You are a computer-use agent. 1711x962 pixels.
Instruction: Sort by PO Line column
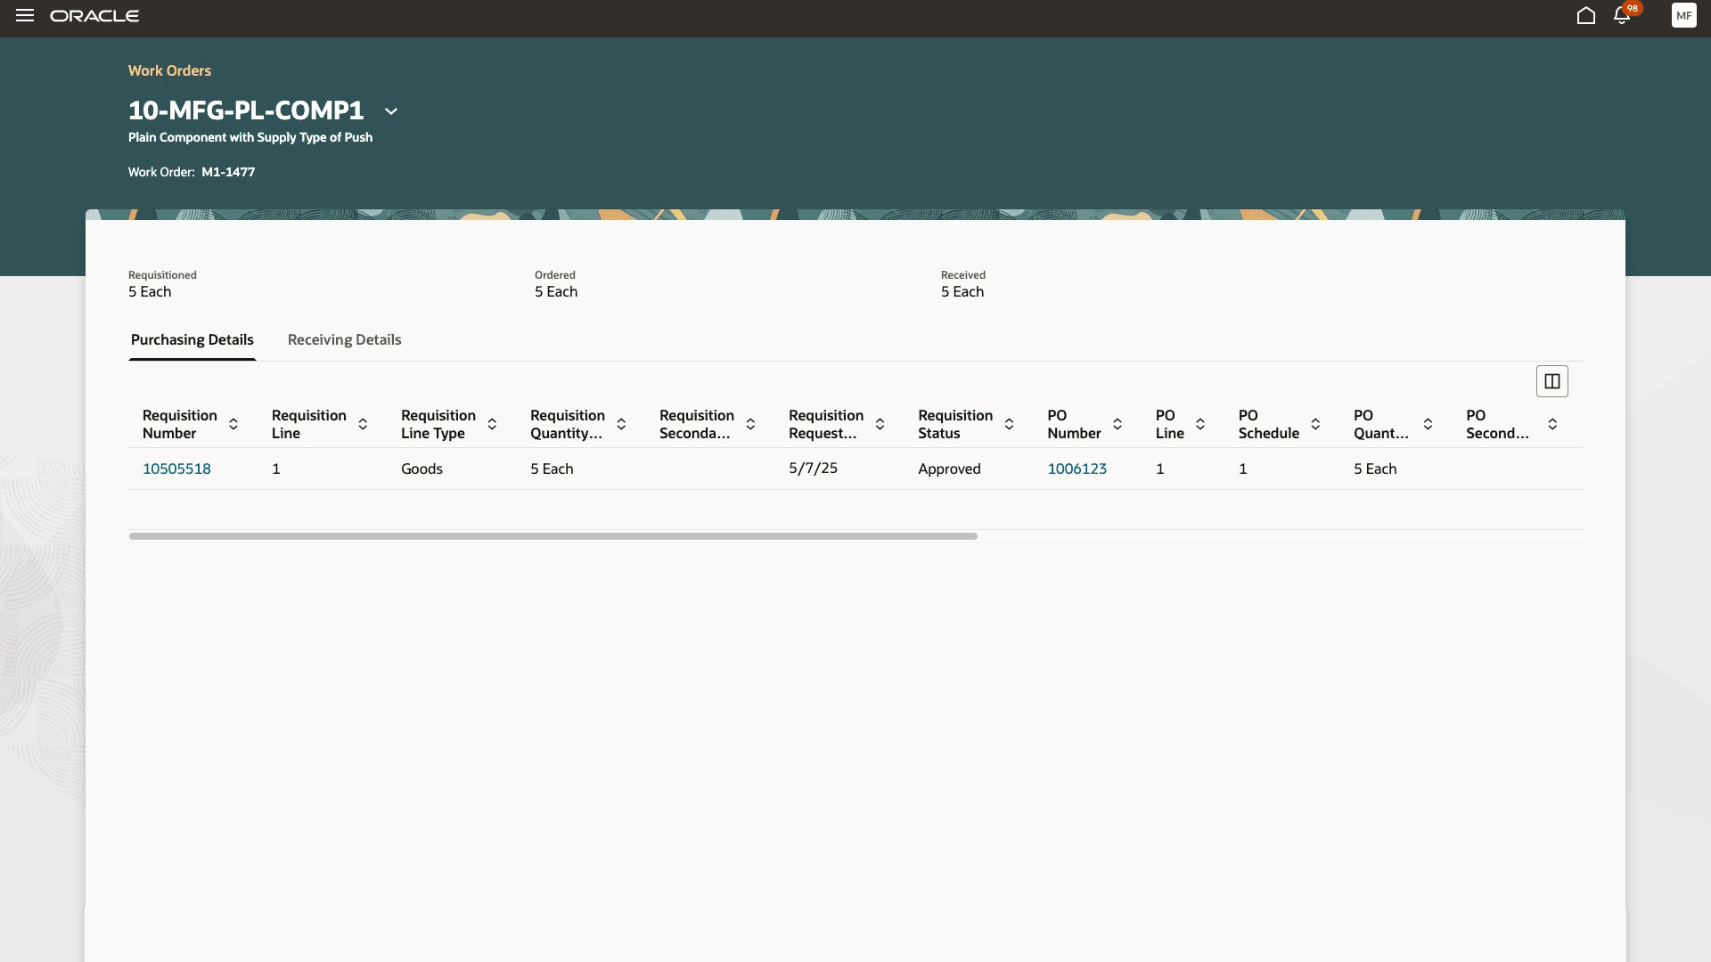pos(1200,424)
